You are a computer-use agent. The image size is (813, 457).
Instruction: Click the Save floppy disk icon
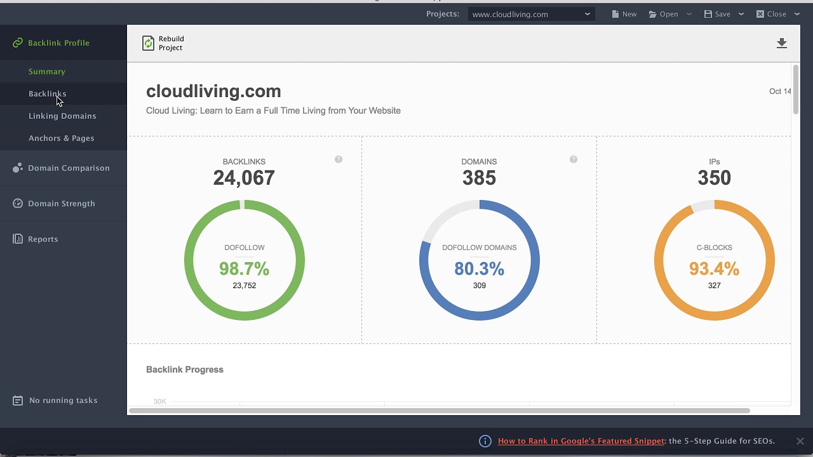[x=708, y=14]
